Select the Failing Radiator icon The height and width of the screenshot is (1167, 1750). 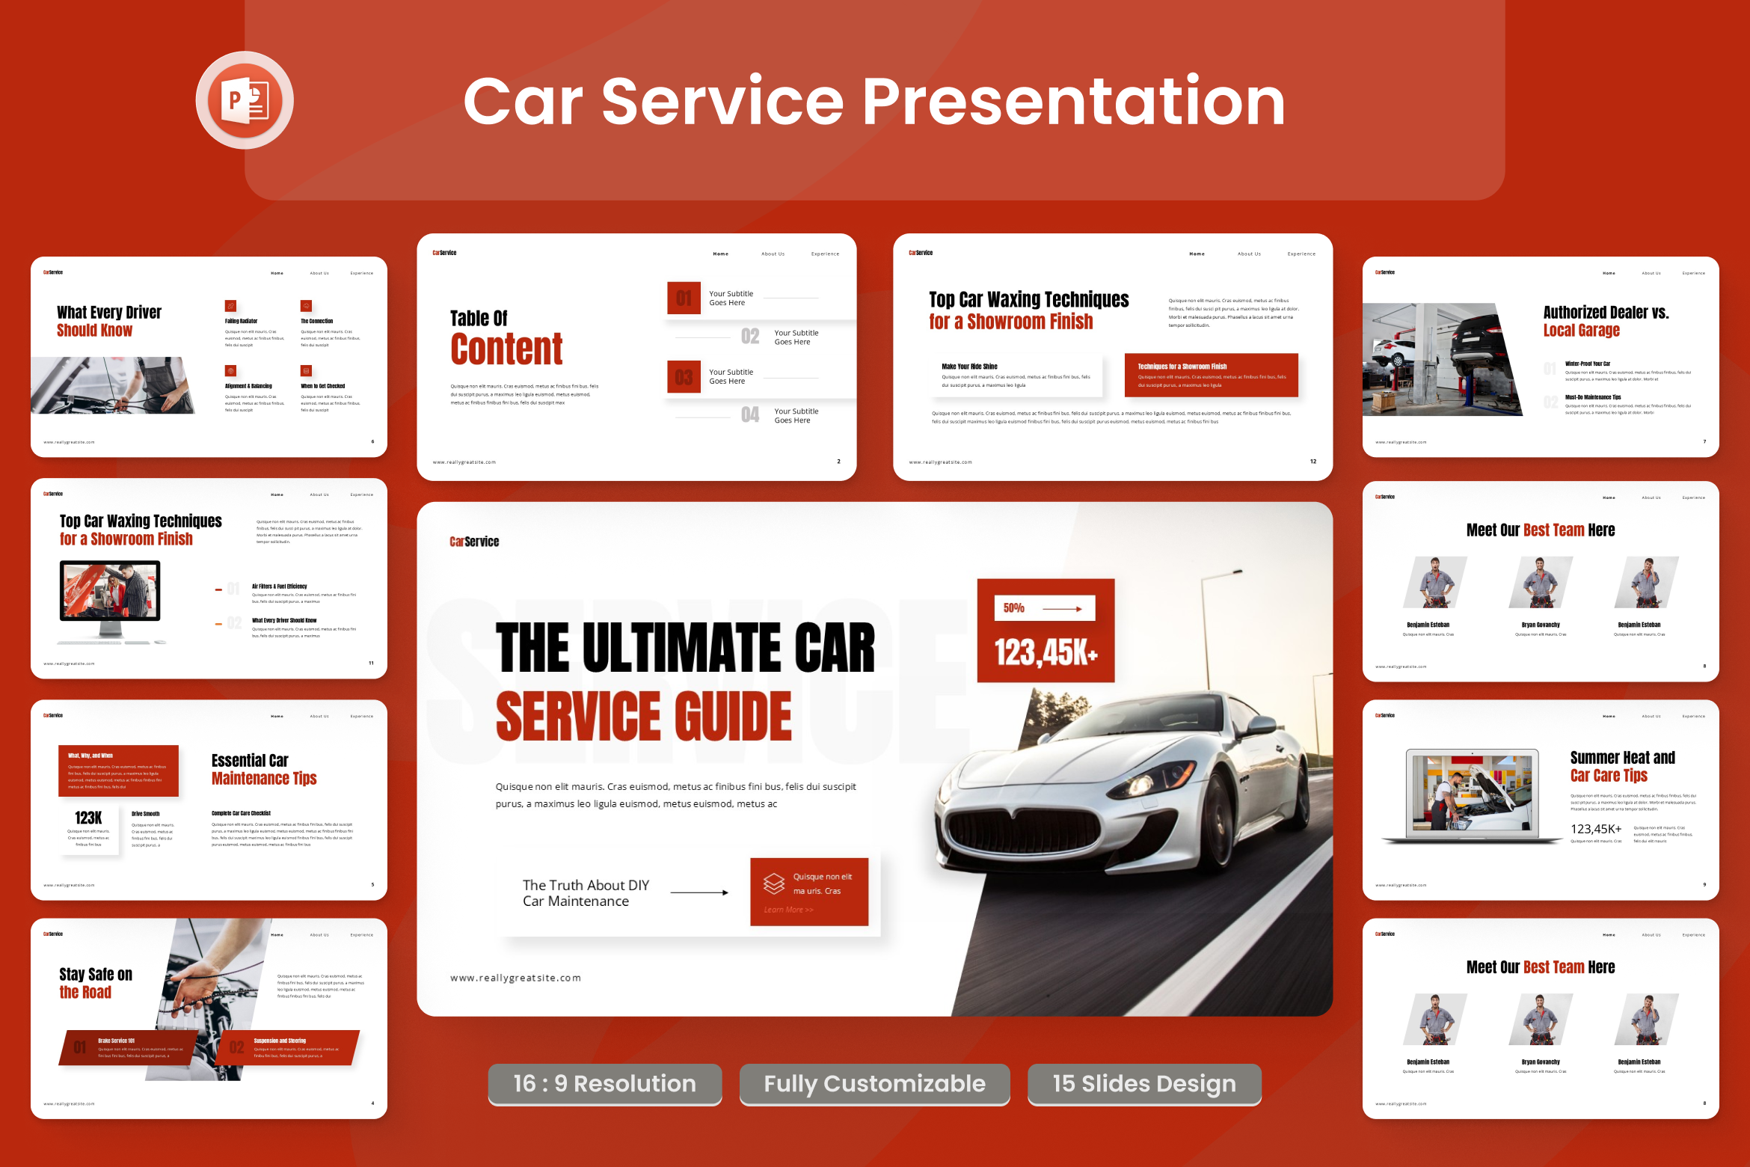coord(230,306)
